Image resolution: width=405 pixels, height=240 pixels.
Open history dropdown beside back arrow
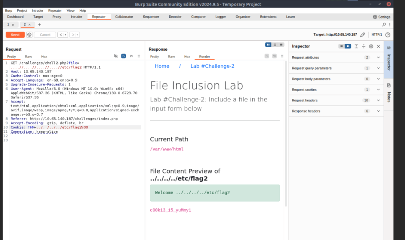pyautogui.click(x=66, y=35)
